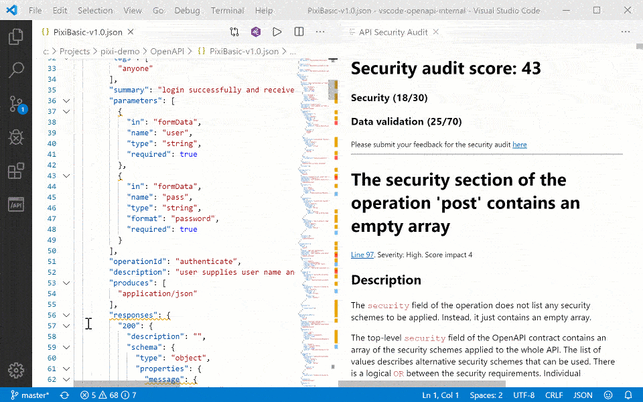Click the Projects breadcrumb segment
643x402 pixels.
(x=74, y=52)
